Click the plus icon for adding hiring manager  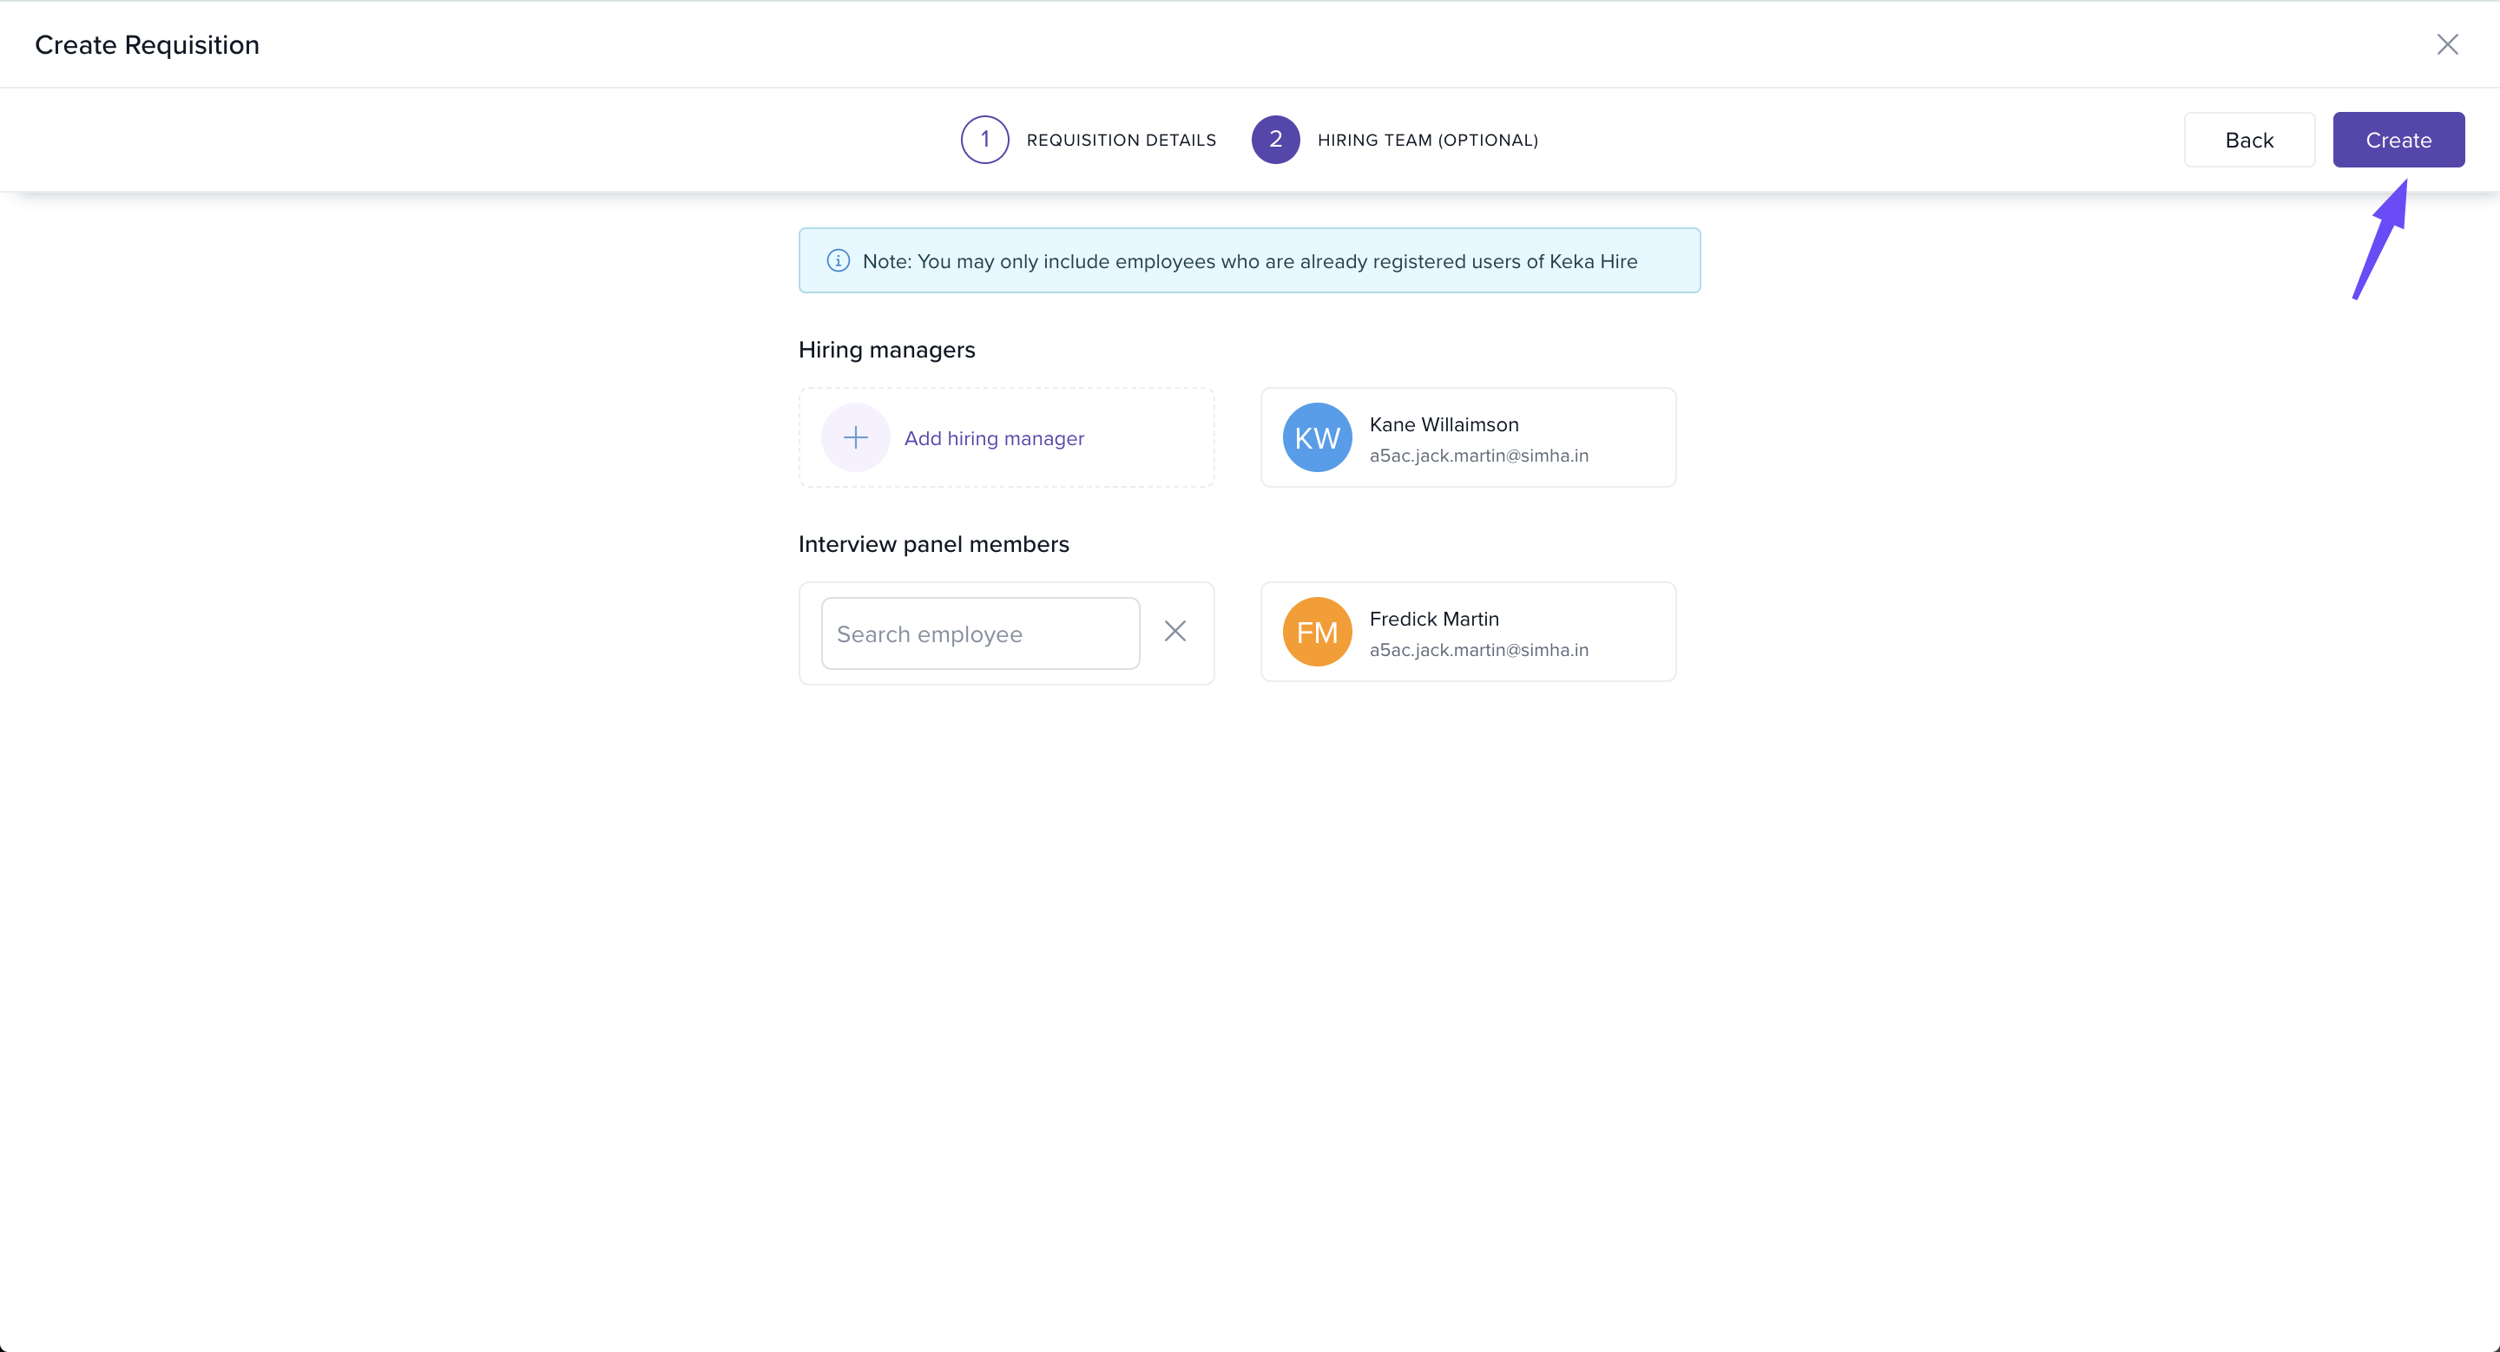point(855,437)
